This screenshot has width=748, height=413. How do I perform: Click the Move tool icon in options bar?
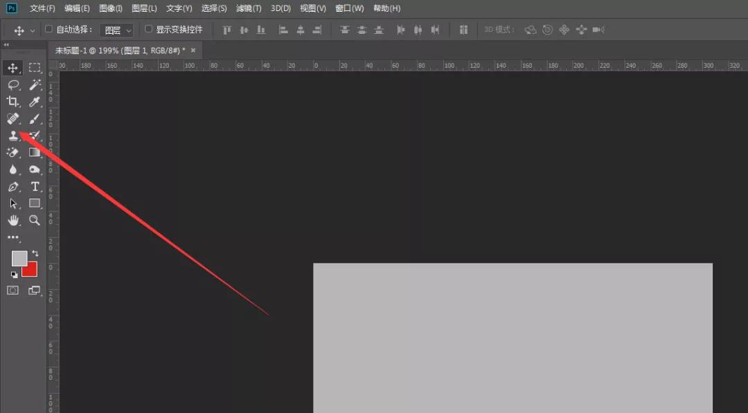pos(19,31)
